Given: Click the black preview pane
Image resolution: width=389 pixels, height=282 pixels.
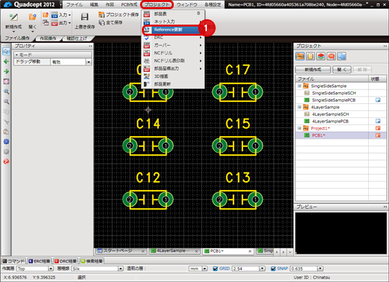Looking at the screenshot, I should pyautogui.click(x=340, y=233).
